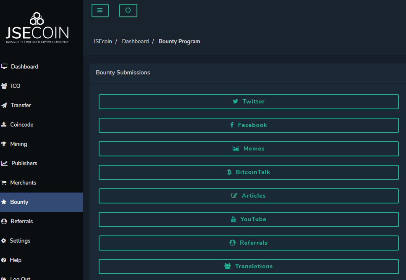Screen dimensions: 406x280
Task: Go to Dashboard via breadcrumb link
Action: coord(135,42)
